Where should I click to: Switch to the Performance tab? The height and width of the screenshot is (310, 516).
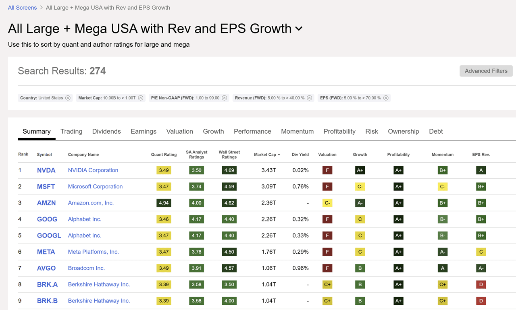[252, 131]
